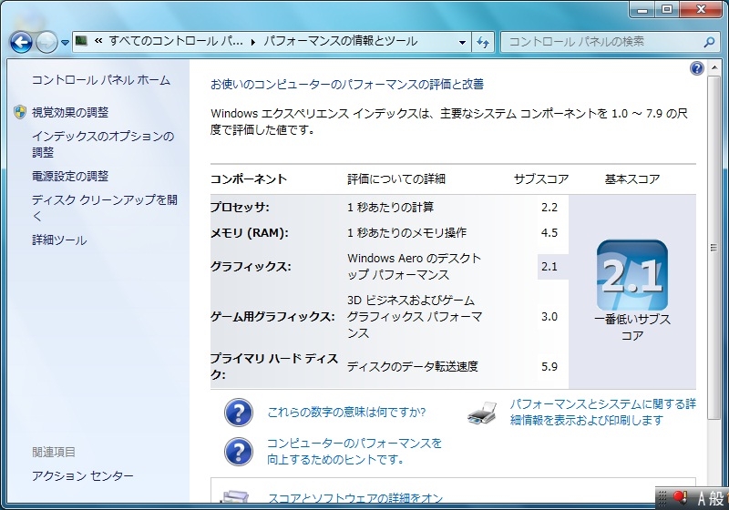Click the プロセッサ: row label
This screenshot has height=510, width=729.
pos(240,207)
